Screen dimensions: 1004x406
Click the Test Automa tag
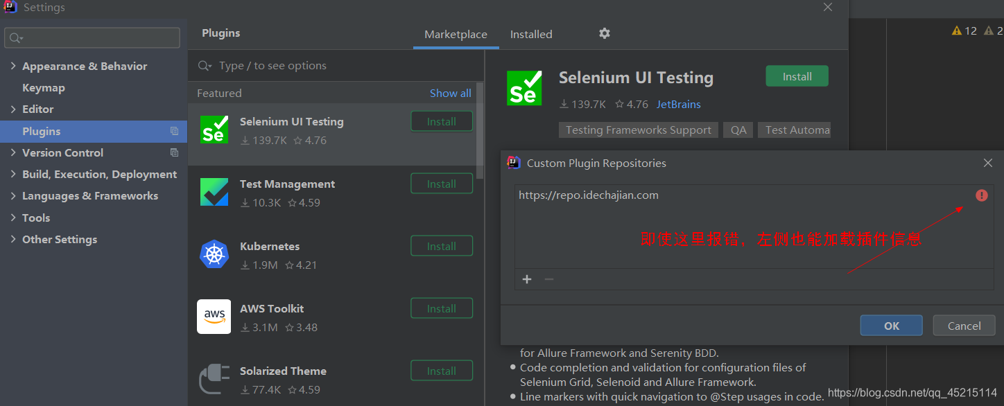pos(795,130)
